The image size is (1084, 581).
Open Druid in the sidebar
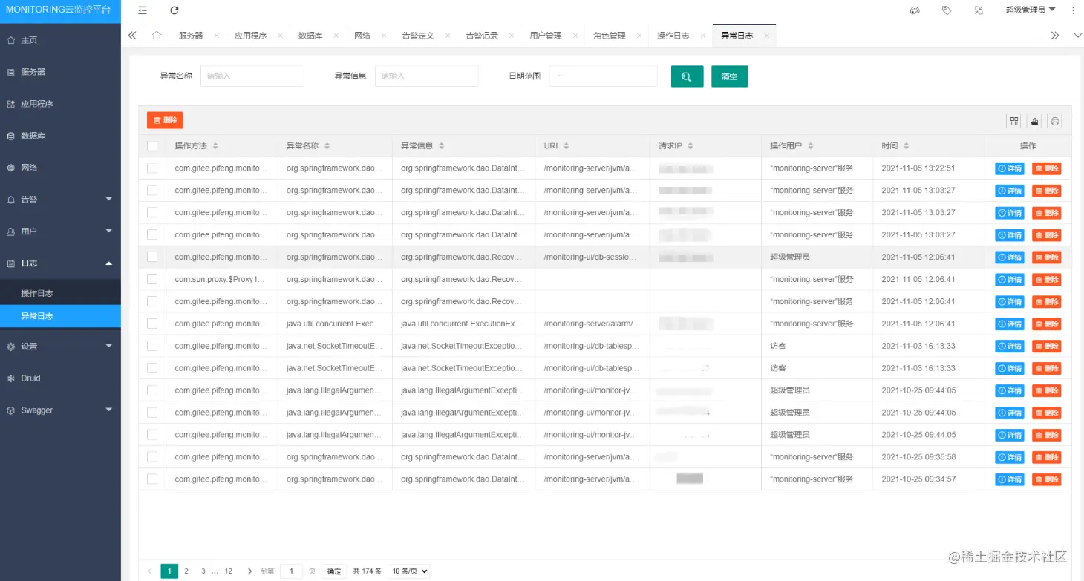click(x=60, y=378)
